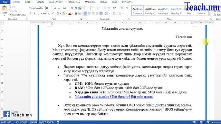Click the Multilevel List icon

click(97, 8)
